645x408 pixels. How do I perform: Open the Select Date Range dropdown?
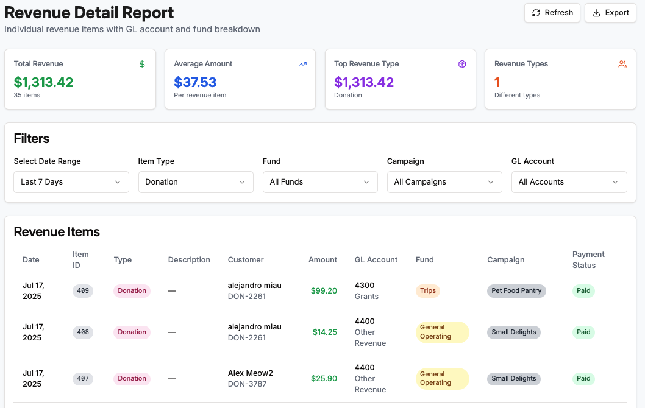tap(71, 182)
